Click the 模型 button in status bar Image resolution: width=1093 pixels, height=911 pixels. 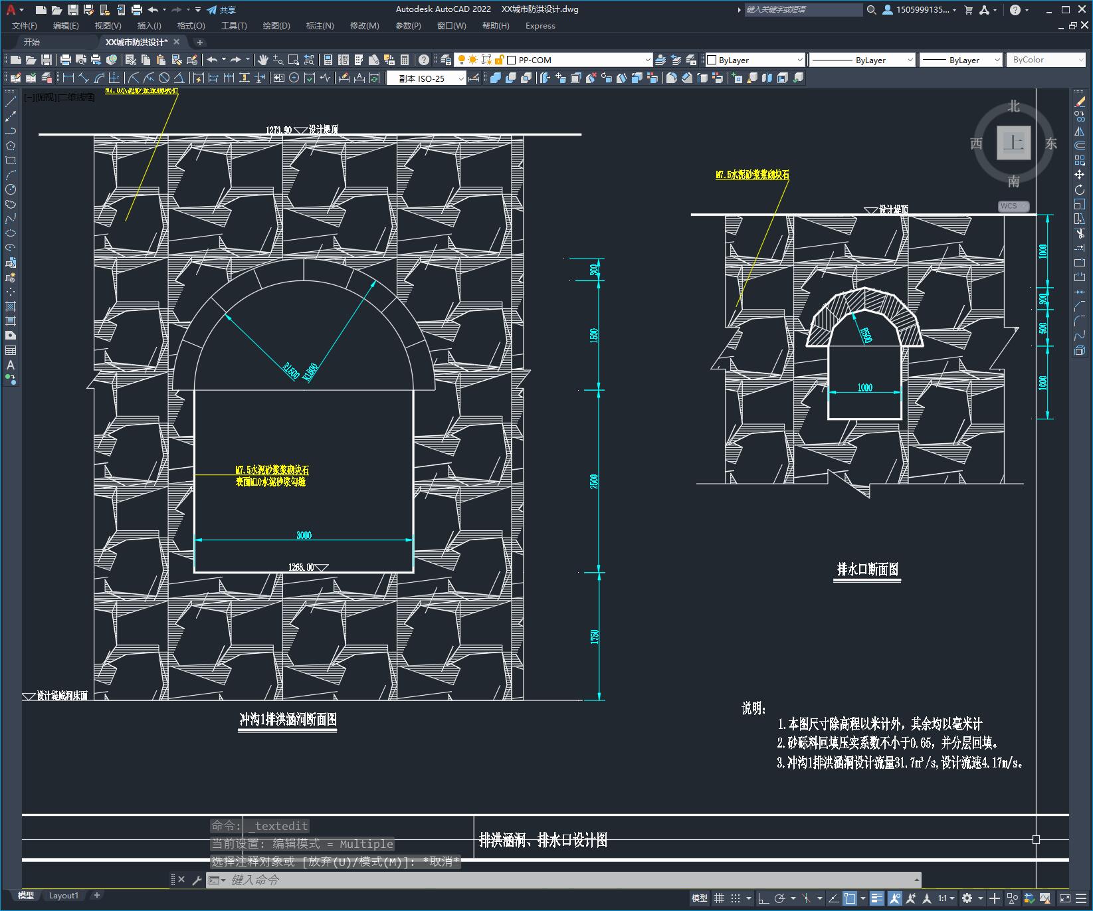click(699, 898)
